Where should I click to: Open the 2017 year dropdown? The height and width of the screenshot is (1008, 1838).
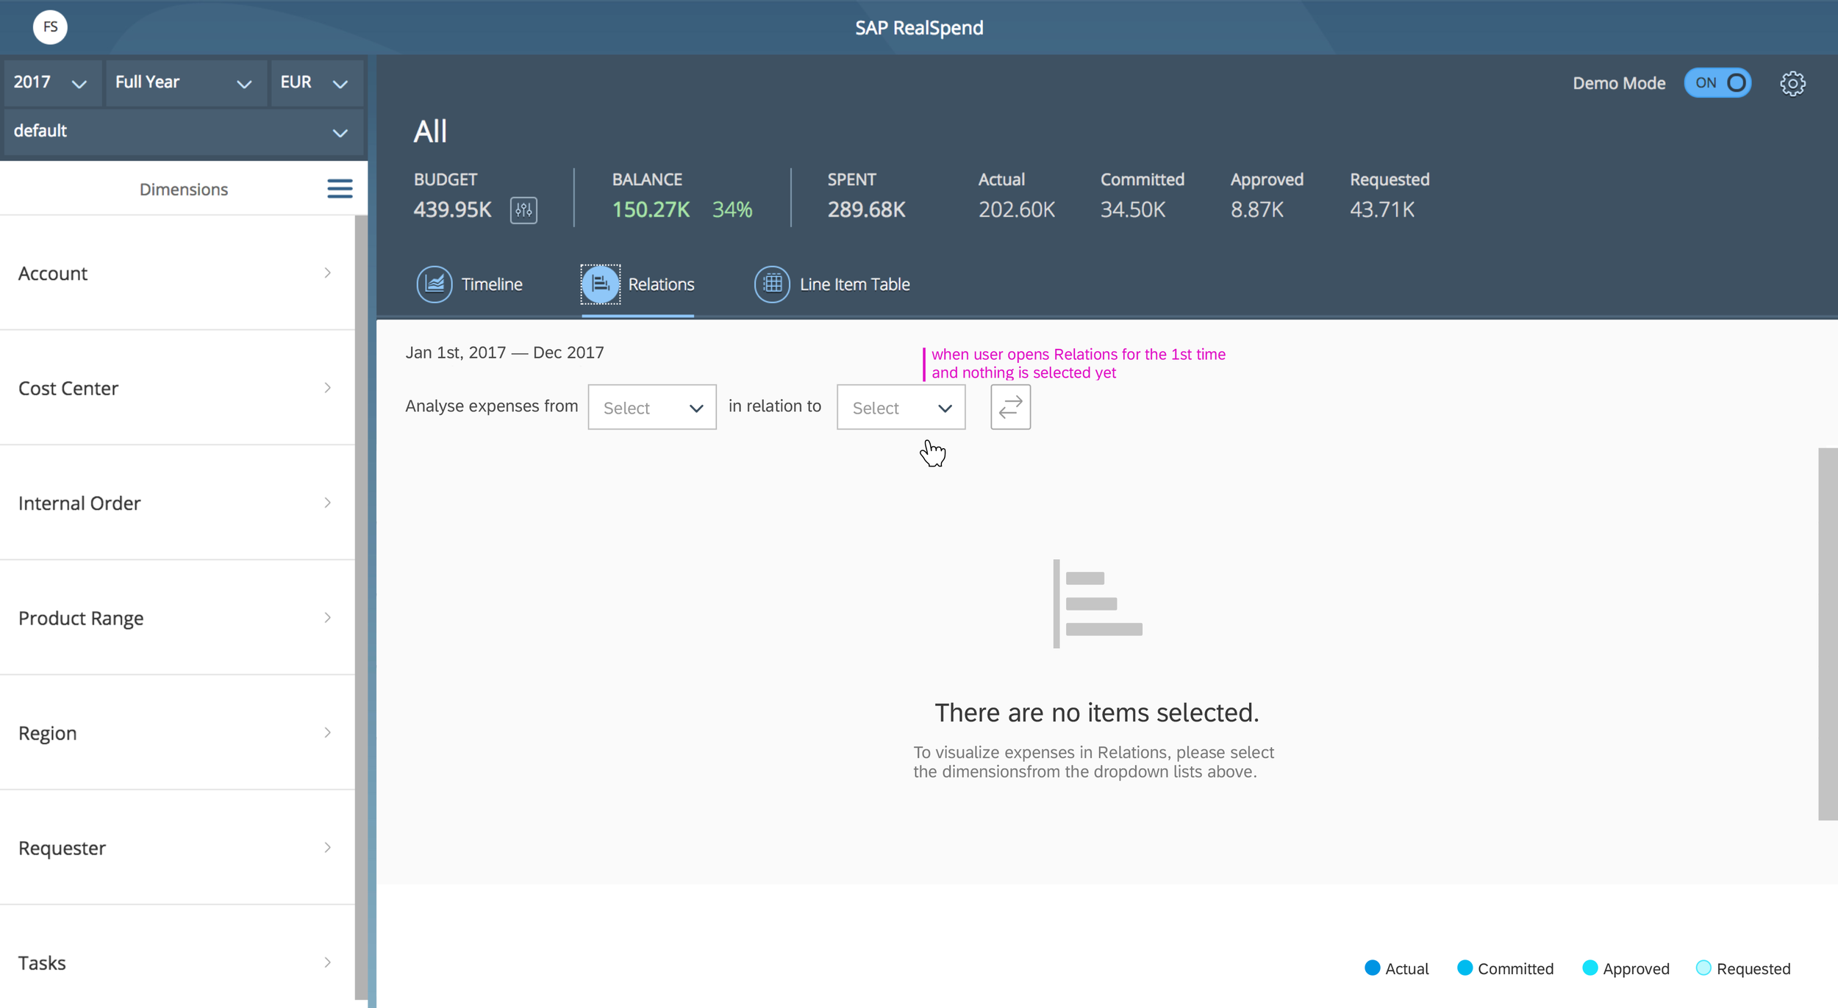point(52,82)
